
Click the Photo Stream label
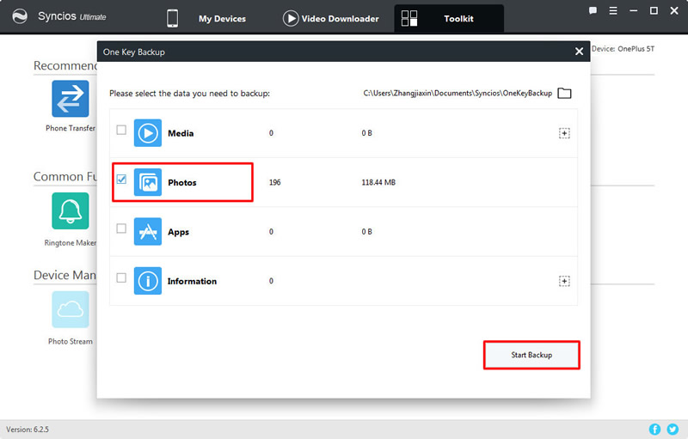[x=71, y=341]
